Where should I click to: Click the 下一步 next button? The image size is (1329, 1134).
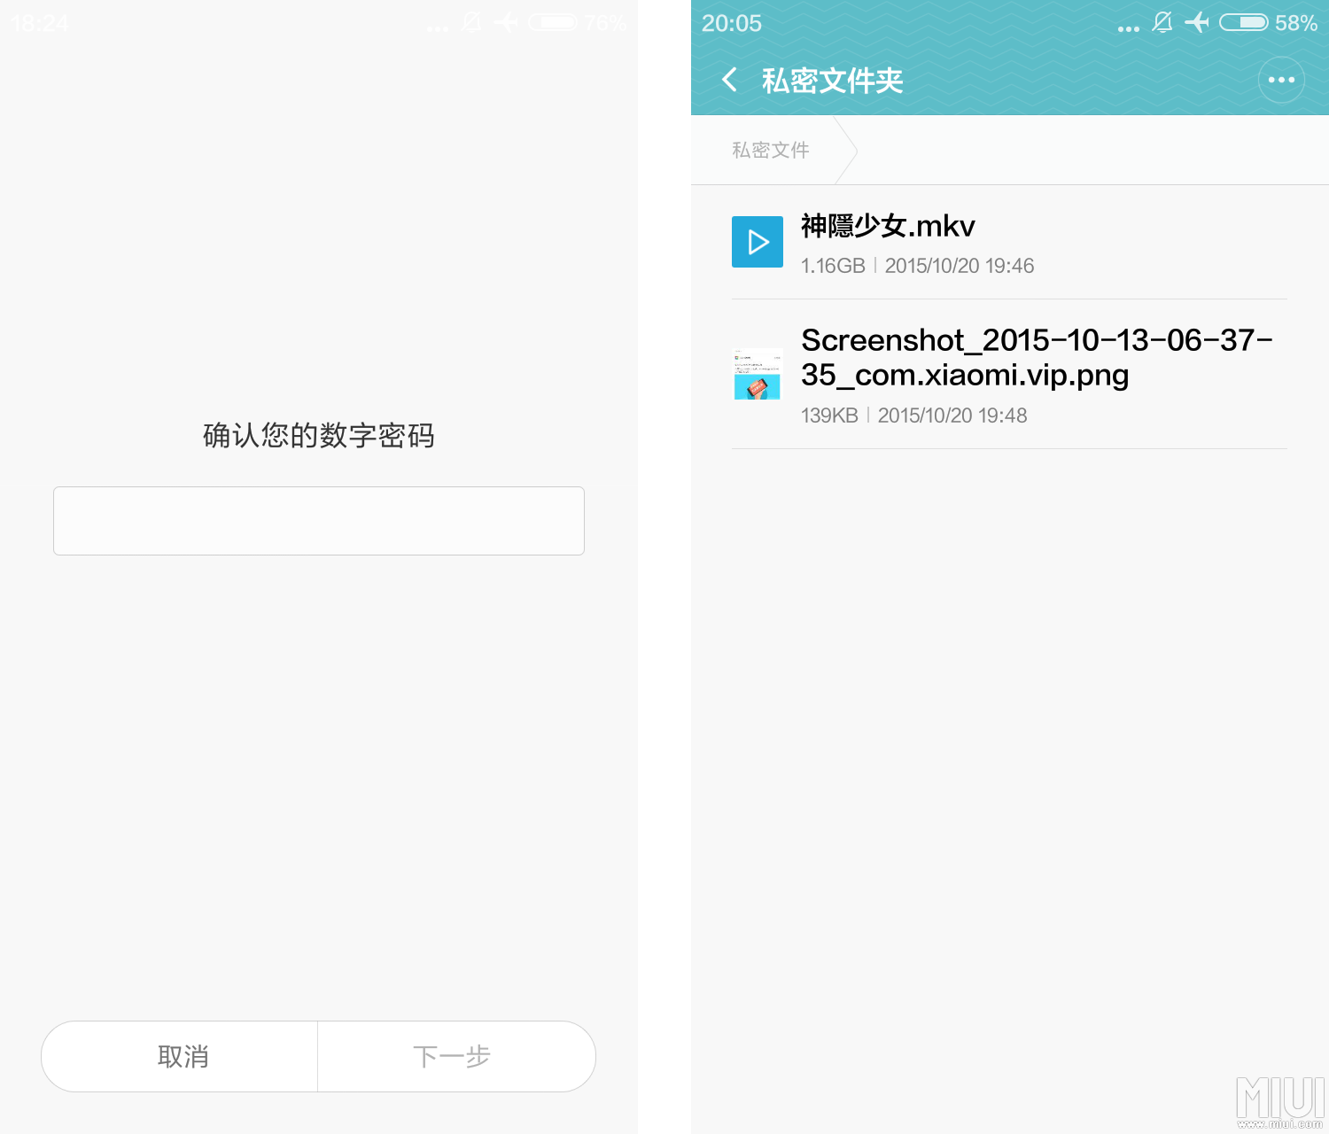(x=456, y=1056)
